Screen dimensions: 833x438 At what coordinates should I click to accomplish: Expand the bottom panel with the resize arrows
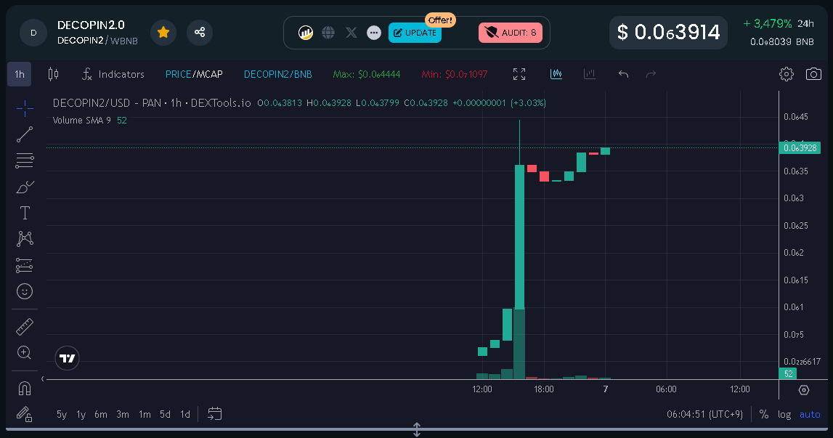[416, 430]
